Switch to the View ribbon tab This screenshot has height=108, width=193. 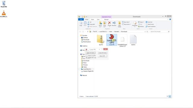coord(98,19)
